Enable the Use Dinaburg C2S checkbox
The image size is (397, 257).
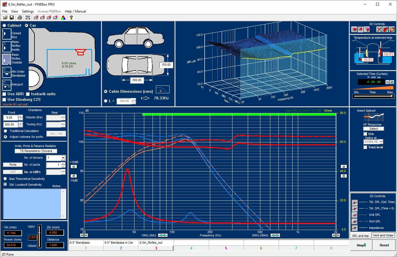coord(4,99)
